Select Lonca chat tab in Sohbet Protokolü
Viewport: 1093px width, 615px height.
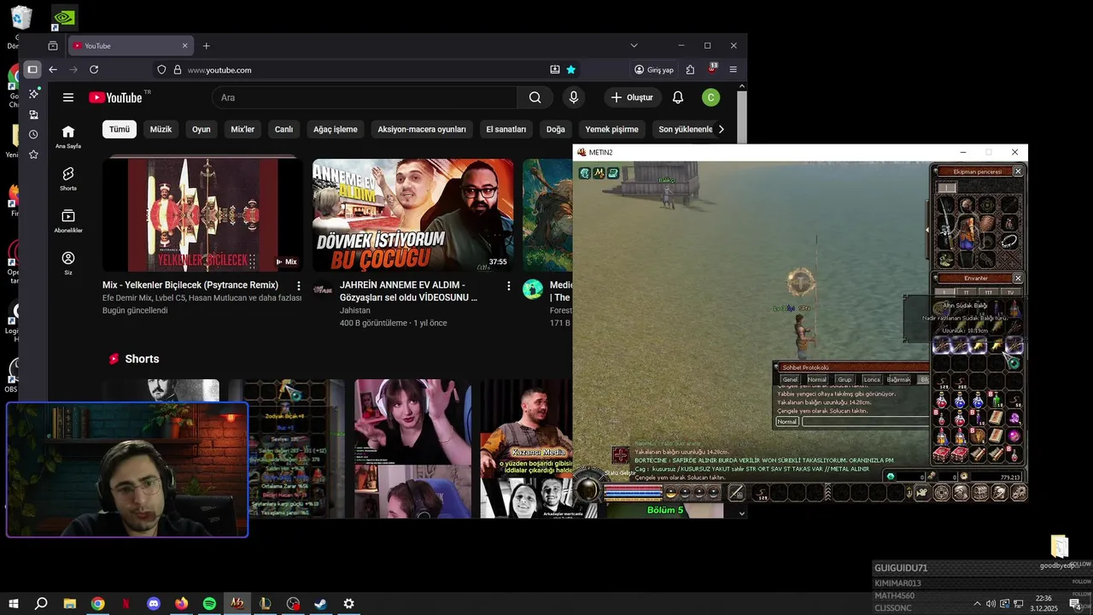[871, 379]
